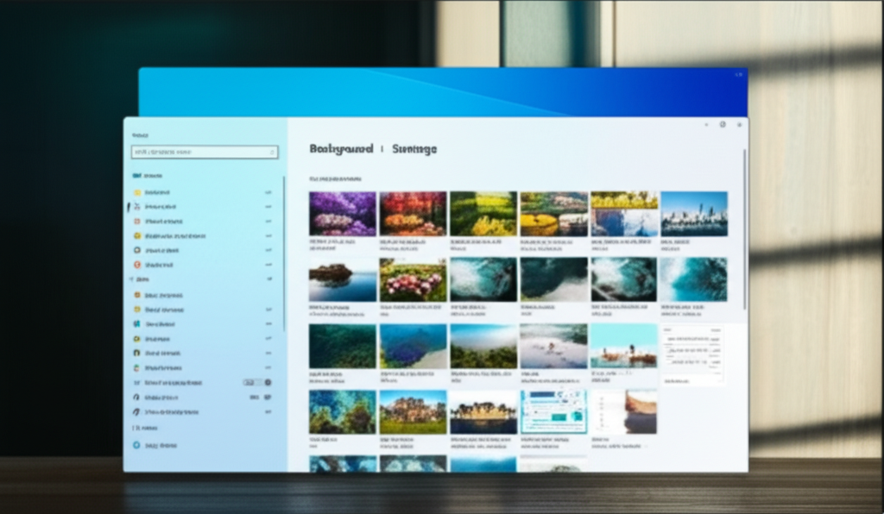Click the sidebar search input field
The height and width of the screenshot is (514, 884).
pyautogui.click(x=199, y=152)
